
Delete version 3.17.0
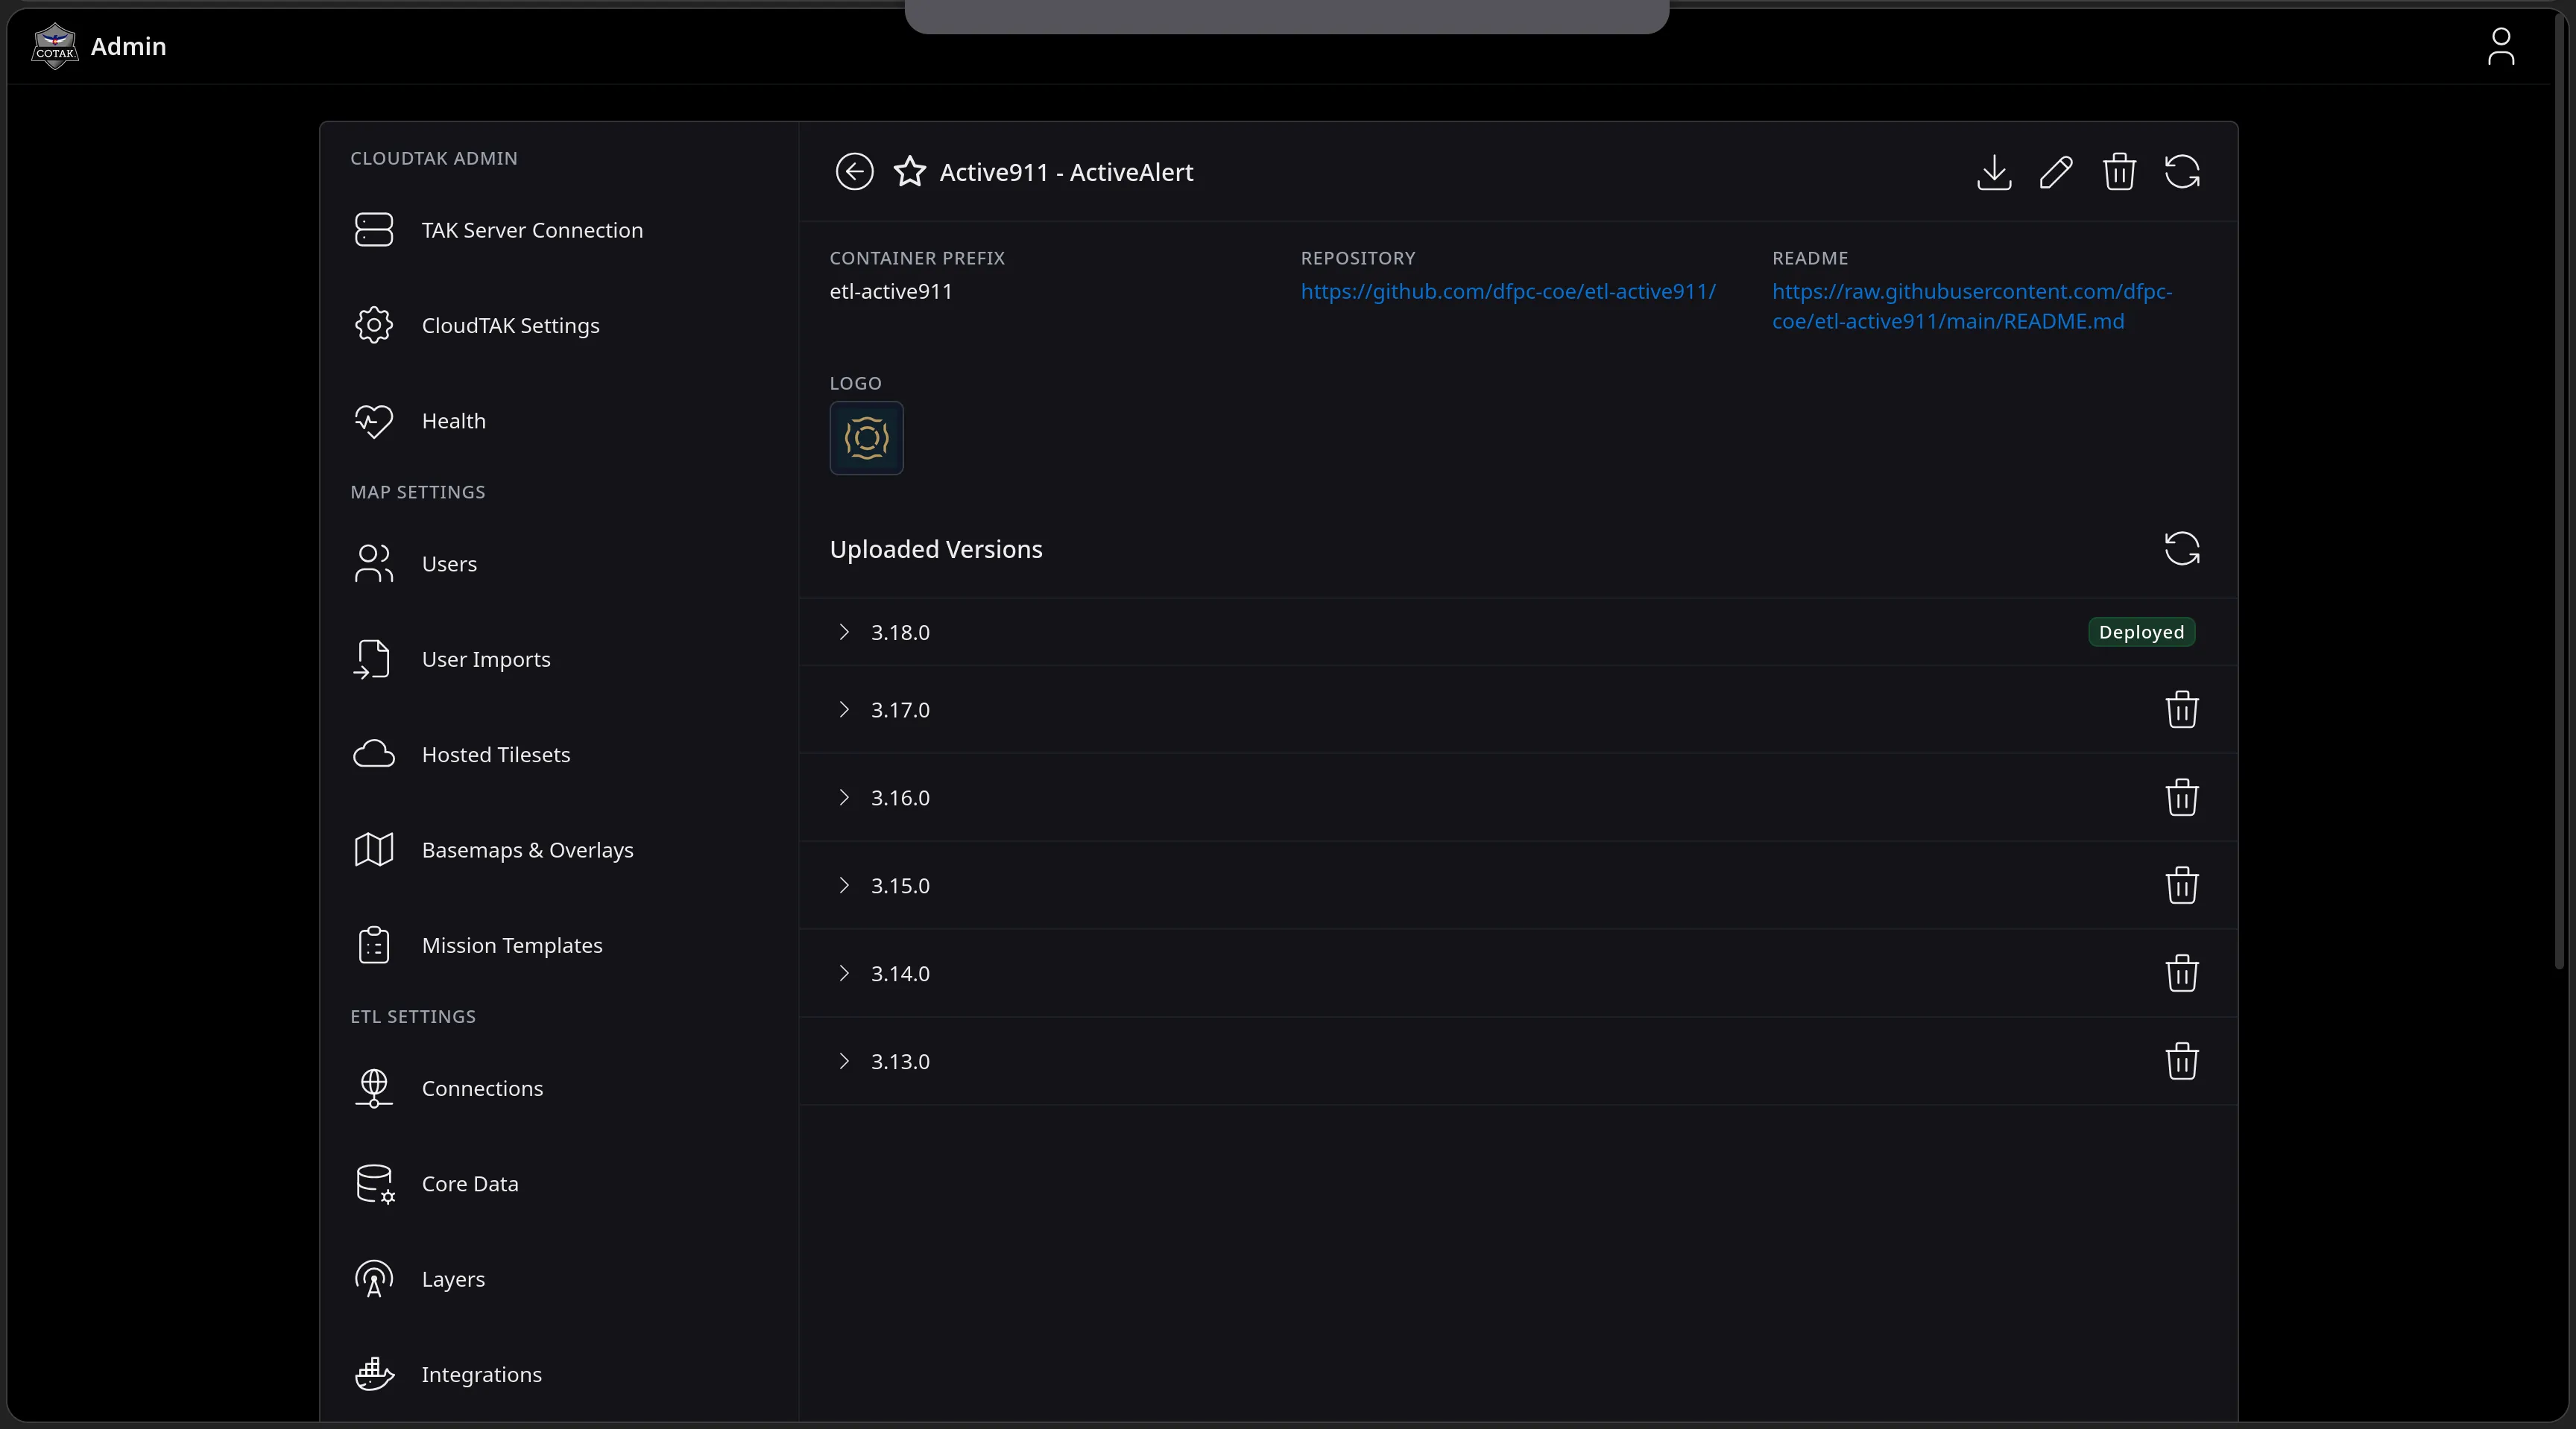pos(2182,709)
